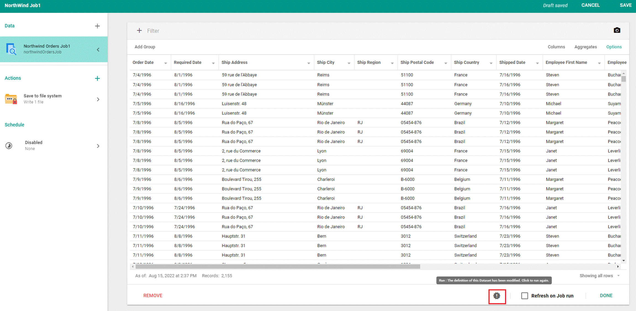The width and height of the screenshot is (636, 311).
Task: Click Add Group
Action: (x=145, y=47)
